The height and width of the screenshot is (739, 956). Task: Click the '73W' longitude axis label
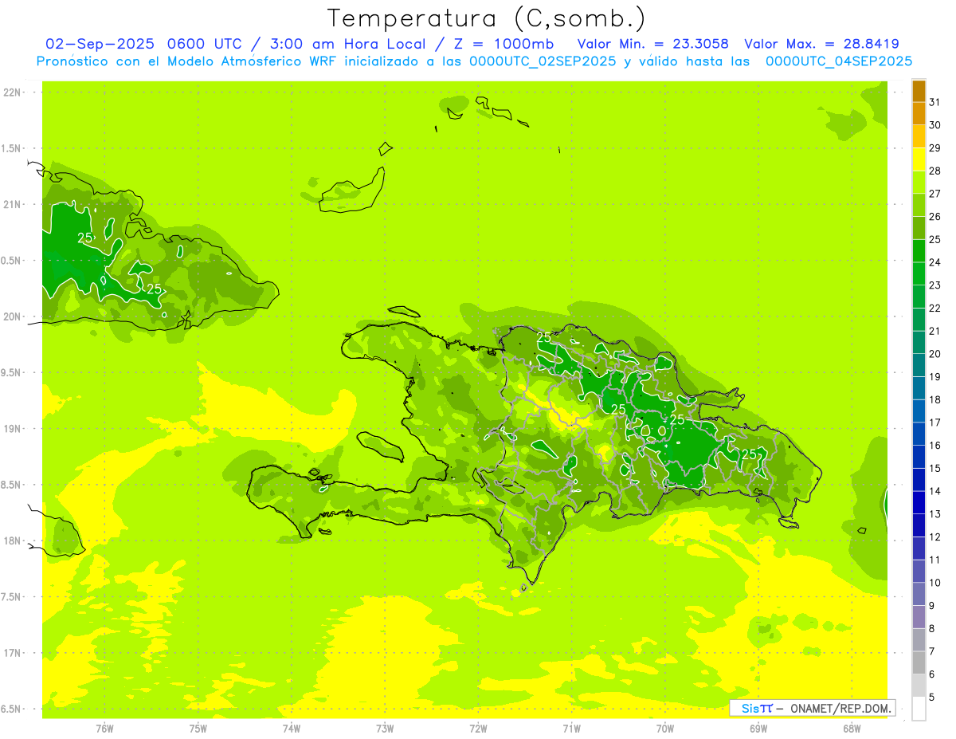[x=385, y=729]
